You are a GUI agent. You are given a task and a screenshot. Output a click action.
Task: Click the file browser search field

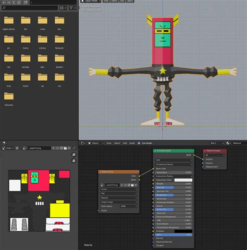click(30, 8)
